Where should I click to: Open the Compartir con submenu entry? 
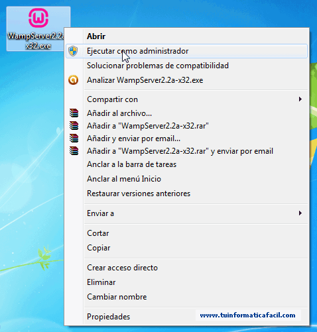coord(186,99)
